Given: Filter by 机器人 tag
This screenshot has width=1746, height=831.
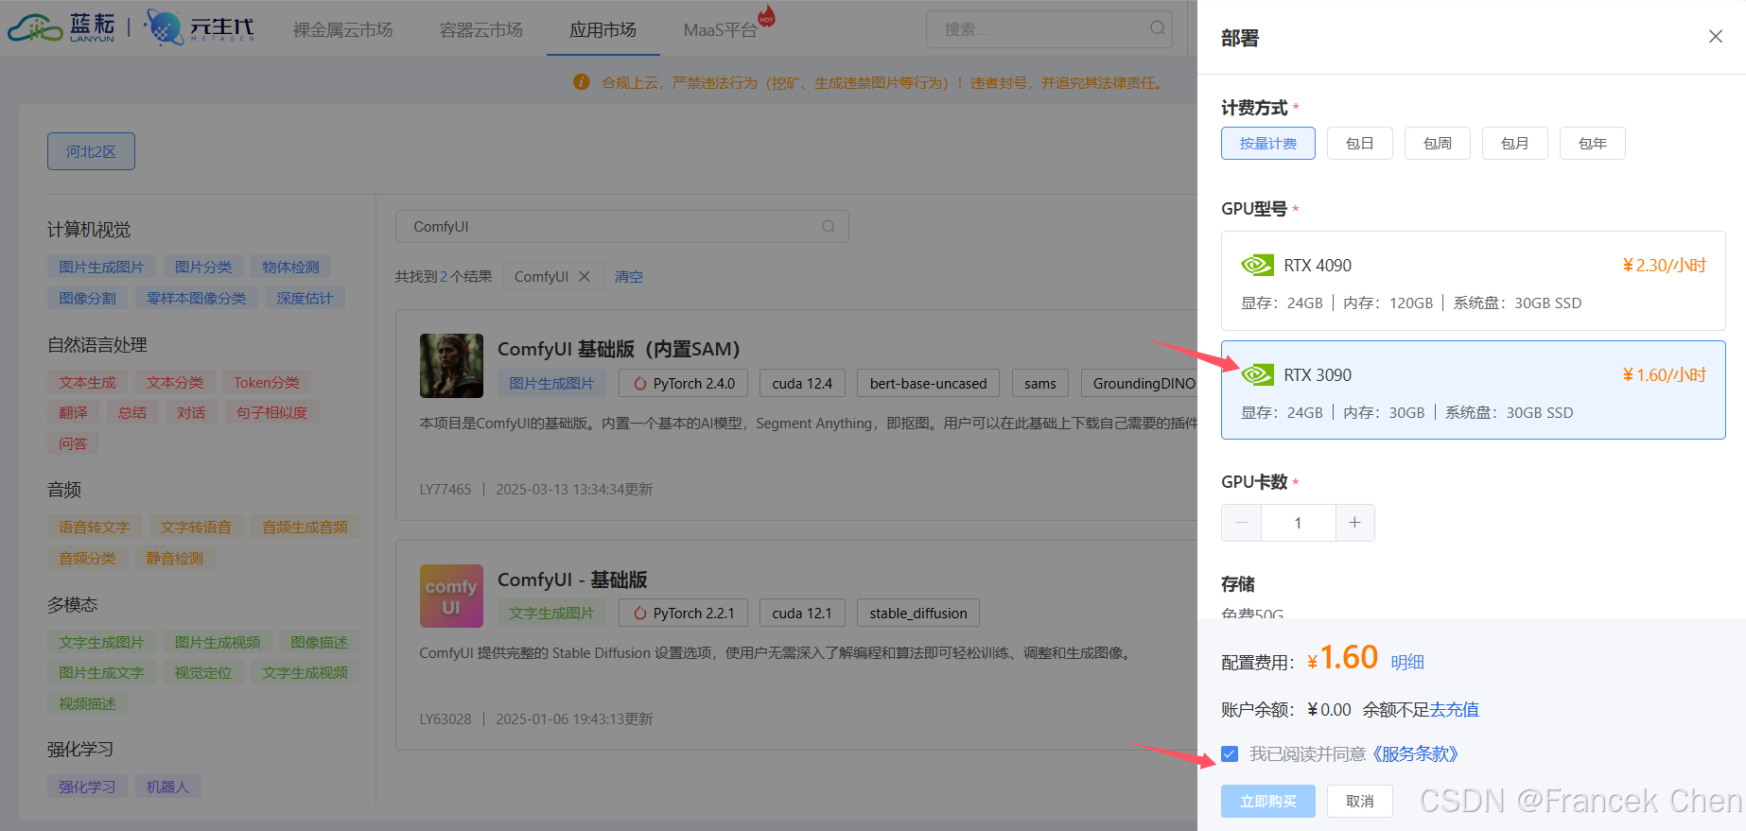Looking at the screenshot, I should pos(167,788).
